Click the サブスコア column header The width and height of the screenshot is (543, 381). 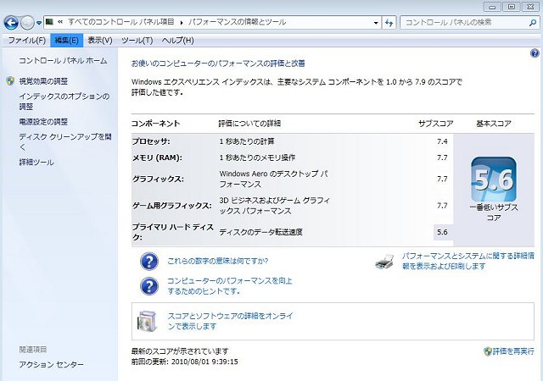(x=435, y=124)
